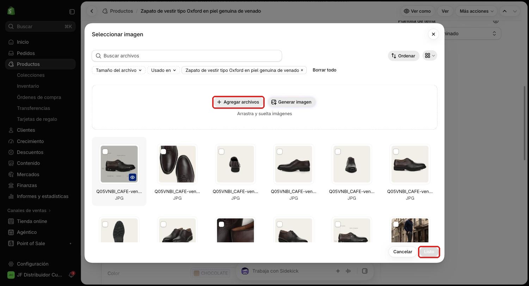Open Colecciones in the sidebar
Screen dimensions: 529x286
pos(31,75)
